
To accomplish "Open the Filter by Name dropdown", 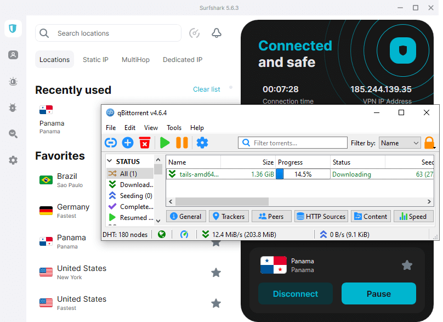I will pos(400,143).
